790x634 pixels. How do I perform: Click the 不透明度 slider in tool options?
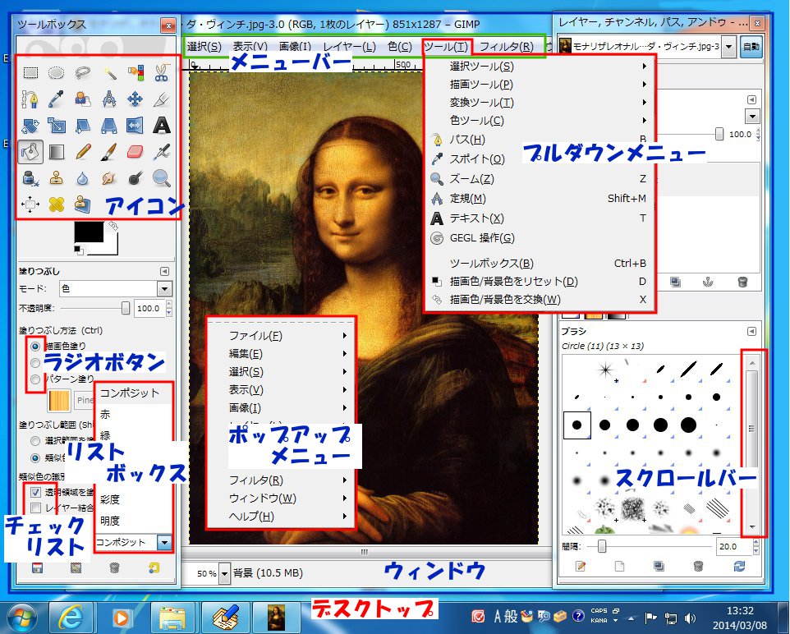pos(94,308)
